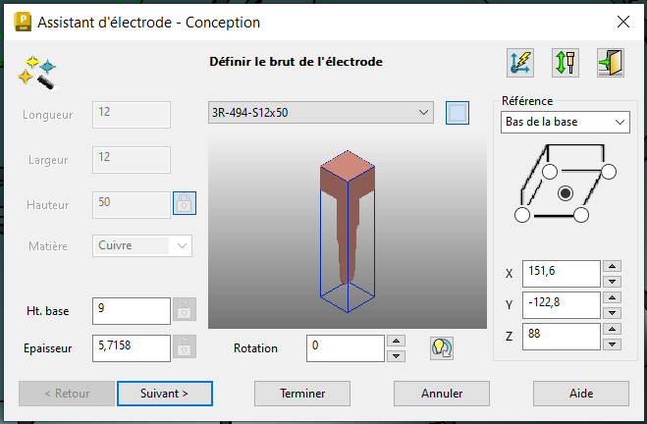Open the Matière Cuivre dropdown

[141, 245]
